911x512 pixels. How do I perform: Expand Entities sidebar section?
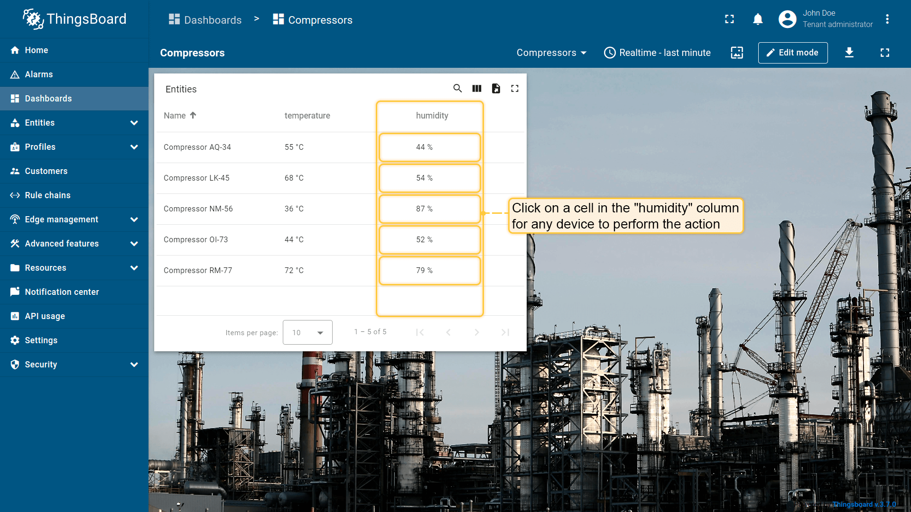click(134, 123)
